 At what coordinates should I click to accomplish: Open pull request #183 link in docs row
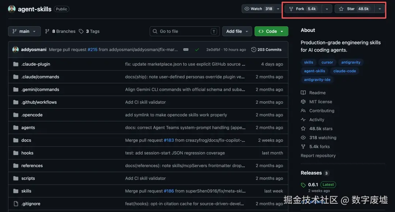point(169,140)
